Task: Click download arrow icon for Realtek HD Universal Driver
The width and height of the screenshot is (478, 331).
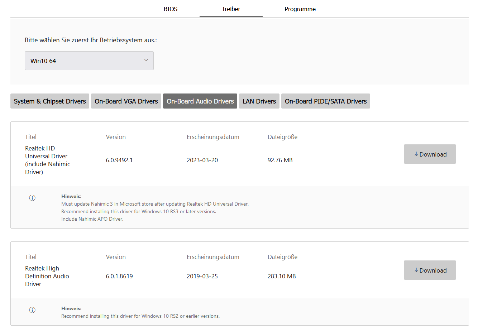Action: coord(416,154)
